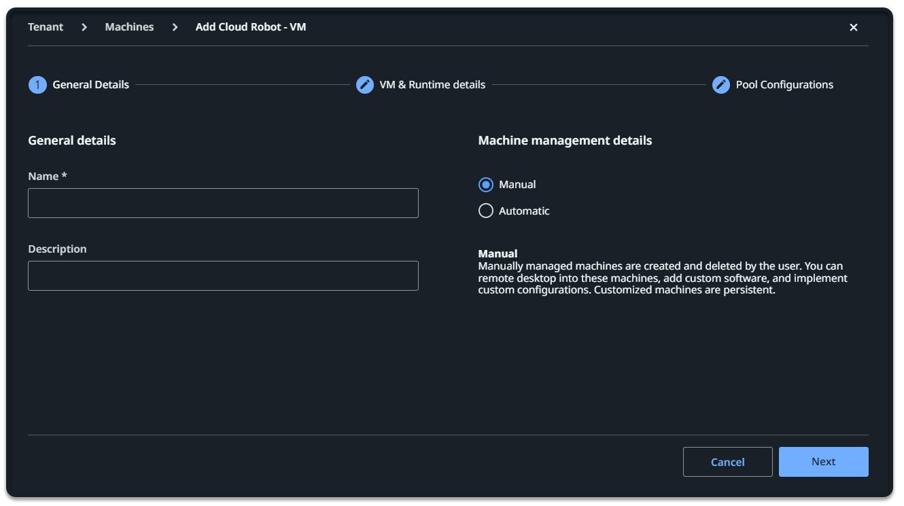Click the chevron after Machines breadcrumb
Image resolution: width=904 pixels, height=506 pixels.
[175, 27]
